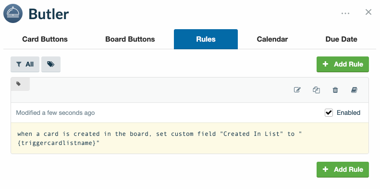380x189 pixels.
Task: Click the "Modified a few seconds ago" text
Action: 55,113
